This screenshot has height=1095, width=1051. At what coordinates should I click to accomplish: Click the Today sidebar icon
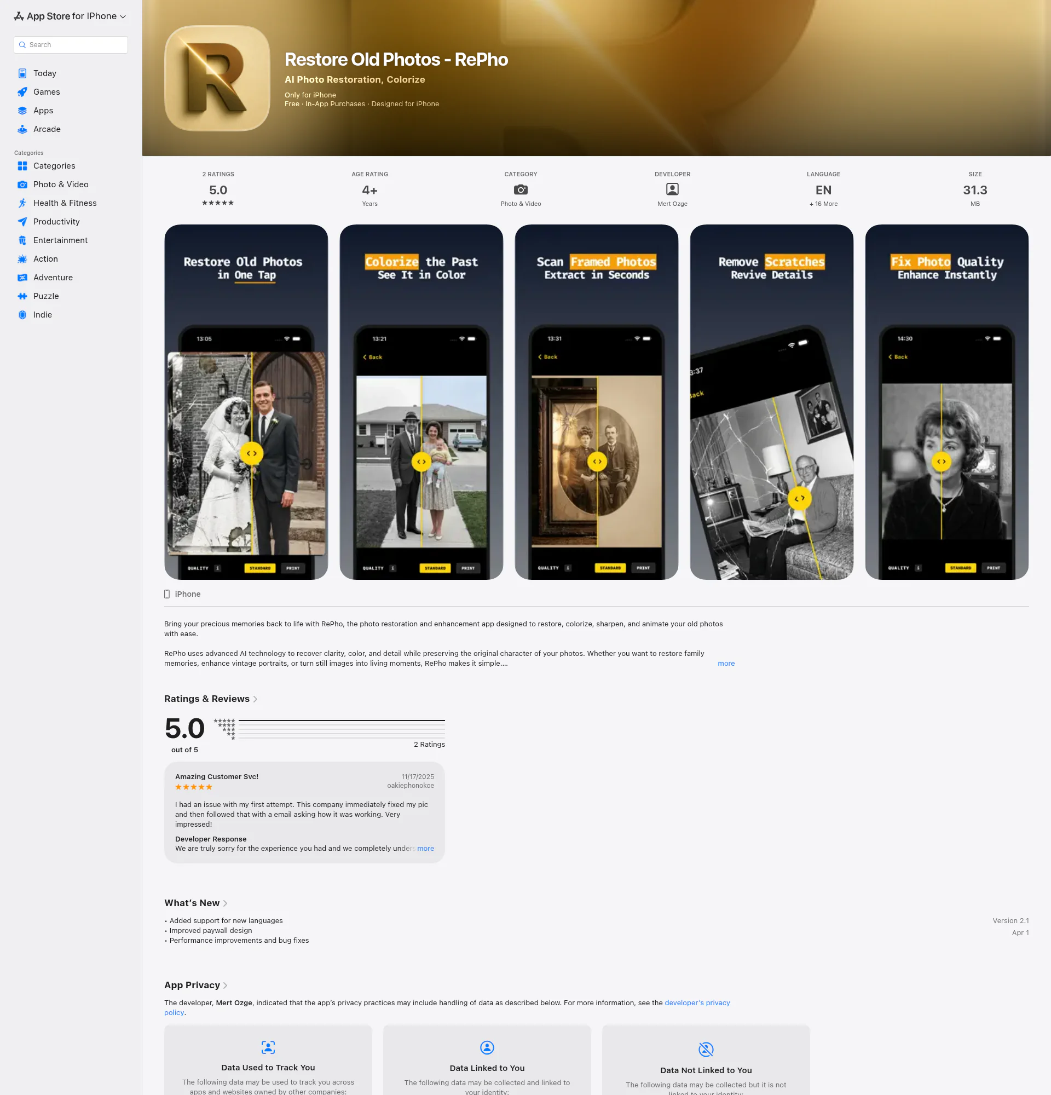coord(22,73)
